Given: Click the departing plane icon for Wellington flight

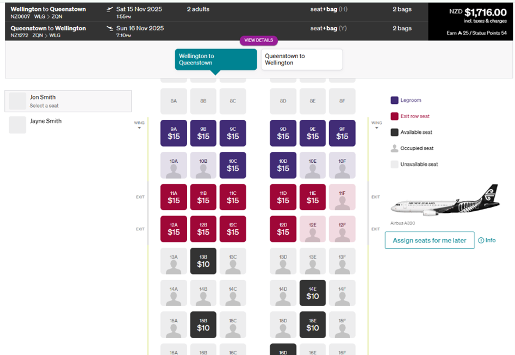Looking at the screenshot, I should click(x=110, y=10).
